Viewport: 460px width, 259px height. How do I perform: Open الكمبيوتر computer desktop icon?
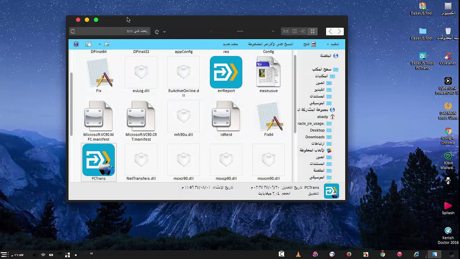tap(448, 9)
